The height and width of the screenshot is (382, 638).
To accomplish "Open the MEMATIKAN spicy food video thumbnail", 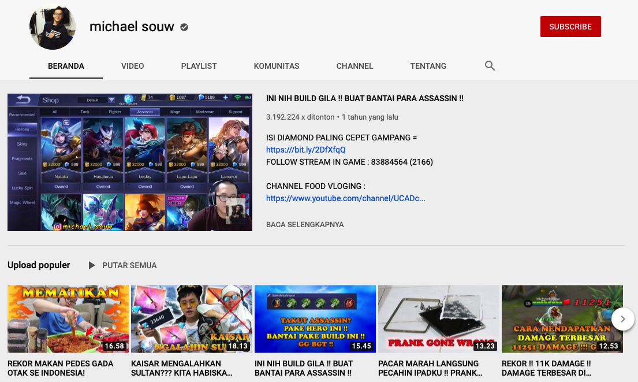I will click(x=68, y=319).
